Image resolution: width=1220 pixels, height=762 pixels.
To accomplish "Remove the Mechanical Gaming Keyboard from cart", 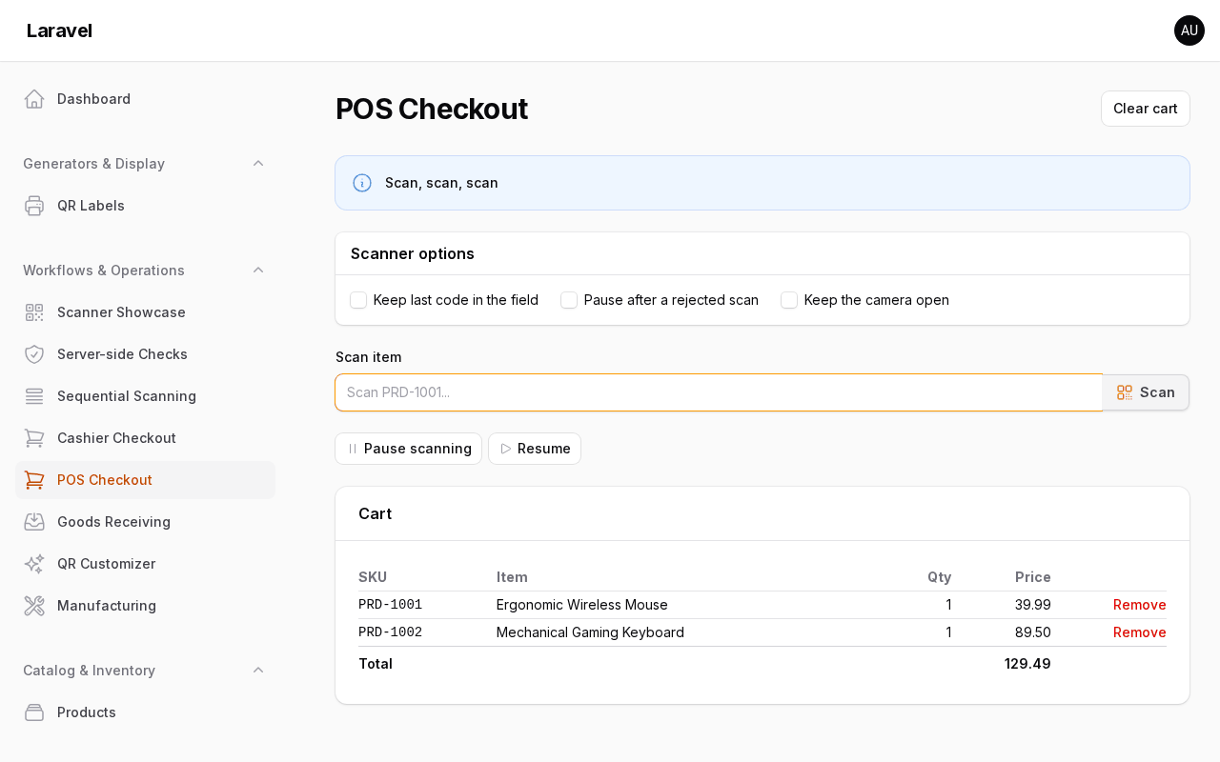I will coord(1140,632).
